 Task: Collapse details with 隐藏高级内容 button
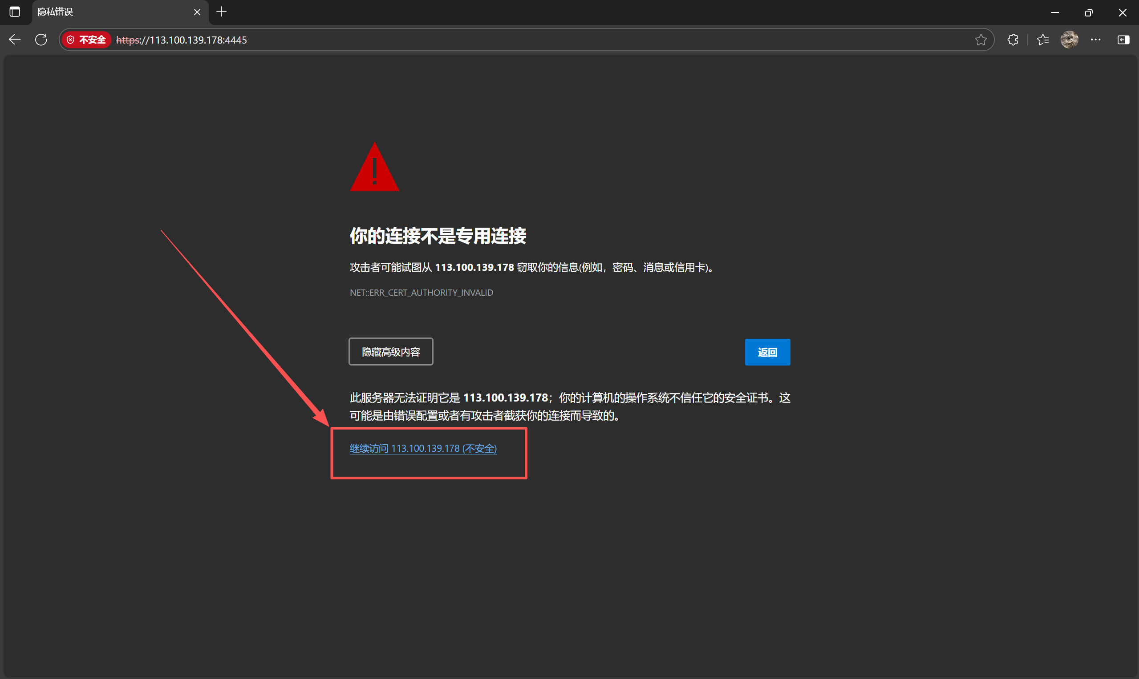click(391, 352)
